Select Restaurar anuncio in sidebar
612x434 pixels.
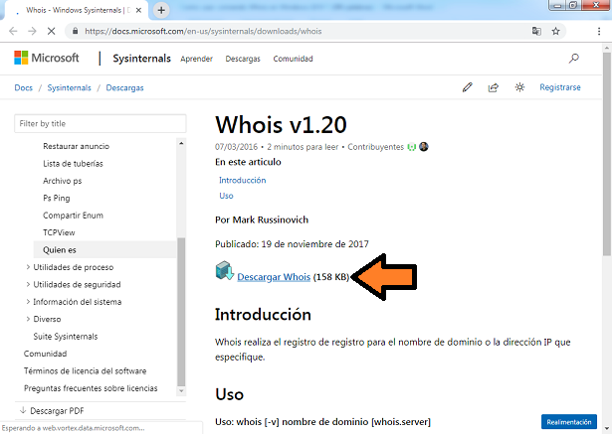(76, 146)
